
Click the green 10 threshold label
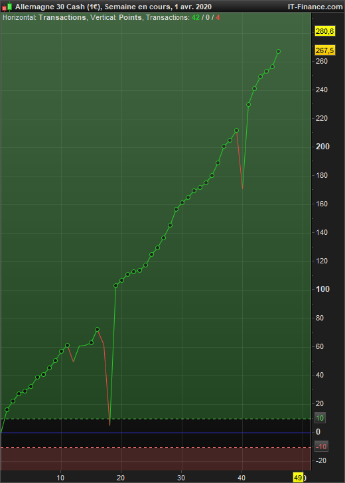tap(320, 418)
